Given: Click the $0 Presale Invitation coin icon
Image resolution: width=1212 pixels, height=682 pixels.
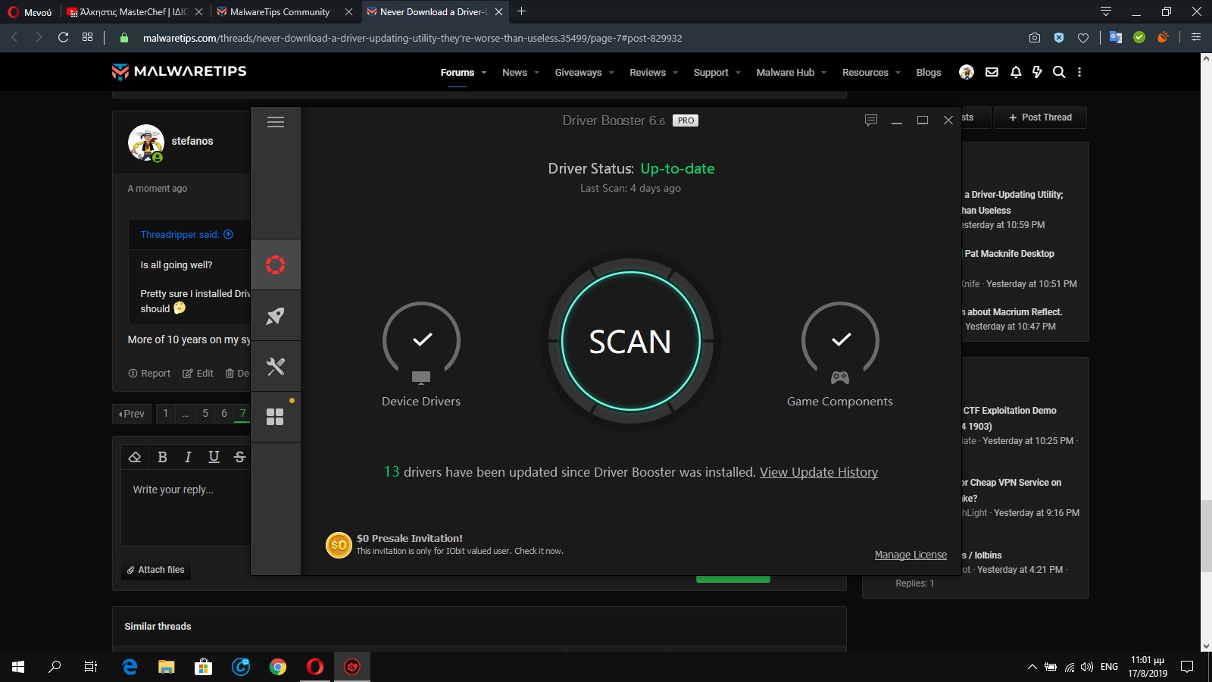Looking at the screenshot, I should [339, 545].
